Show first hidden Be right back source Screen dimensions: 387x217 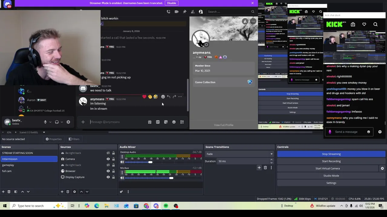coord(108,153)
